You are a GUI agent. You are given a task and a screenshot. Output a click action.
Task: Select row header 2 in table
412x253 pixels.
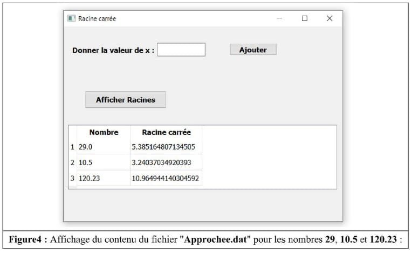72,162
